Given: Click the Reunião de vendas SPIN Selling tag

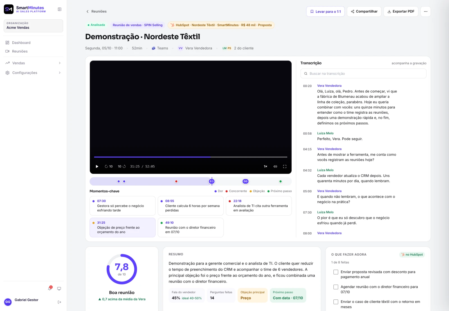Looking at the screenshot, I should tap(138, 25).
